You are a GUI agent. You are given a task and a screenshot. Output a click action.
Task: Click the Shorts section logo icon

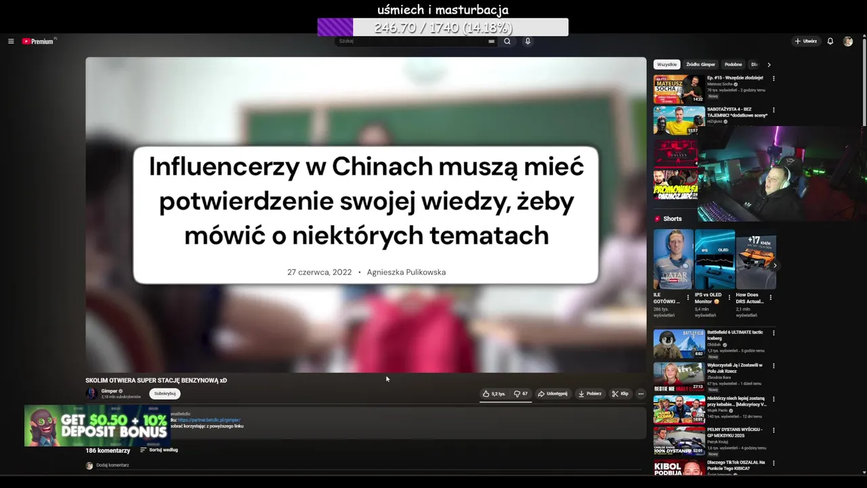click(657, 219)
